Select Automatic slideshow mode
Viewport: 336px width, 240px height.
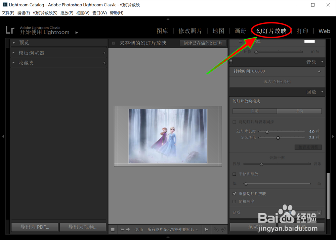255,111
